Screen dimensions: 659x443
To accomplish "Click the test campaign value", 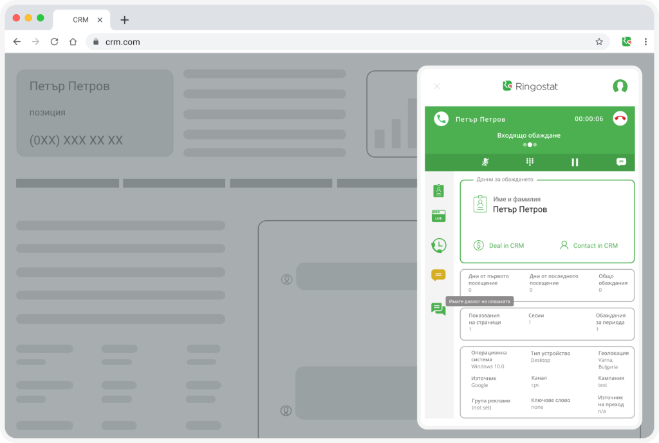I will (602, 385).
